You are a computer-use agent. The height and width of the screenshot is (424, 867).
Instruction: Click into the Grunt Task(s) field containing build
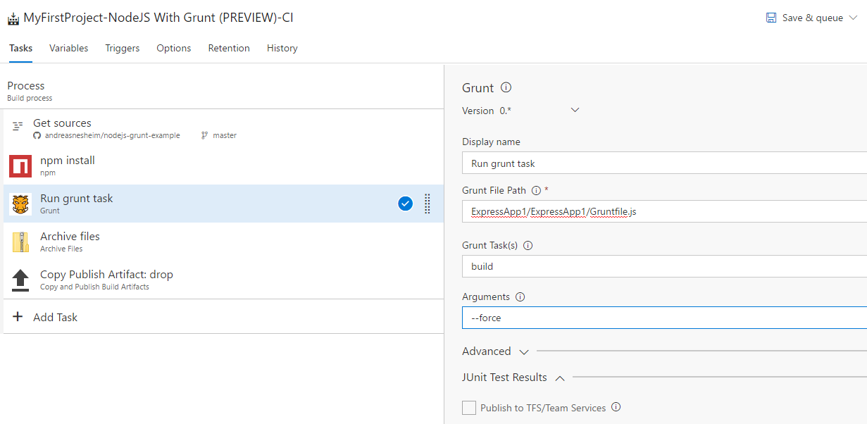(x=664, y=266)
